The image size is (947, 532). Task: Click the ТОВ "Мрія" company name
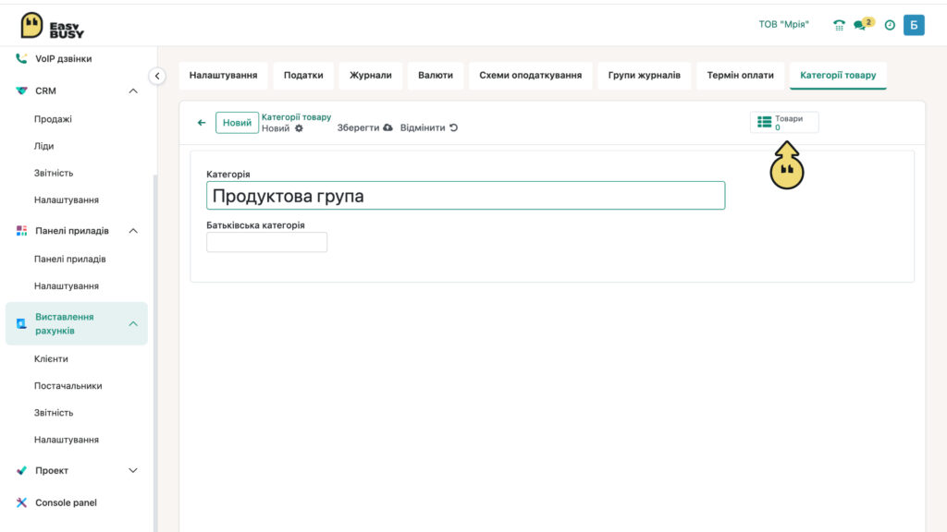coord(784,24)
